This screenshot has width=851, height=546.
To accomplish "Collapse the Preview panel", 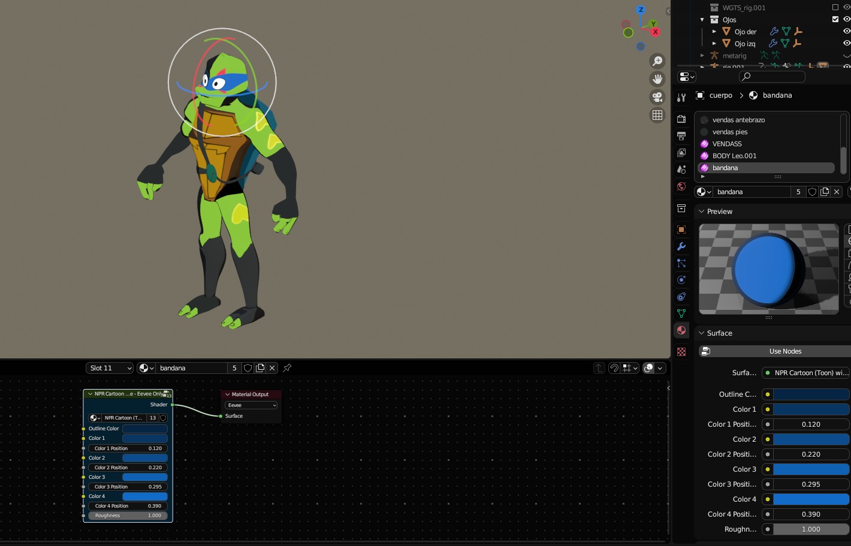I will [702, 212].
